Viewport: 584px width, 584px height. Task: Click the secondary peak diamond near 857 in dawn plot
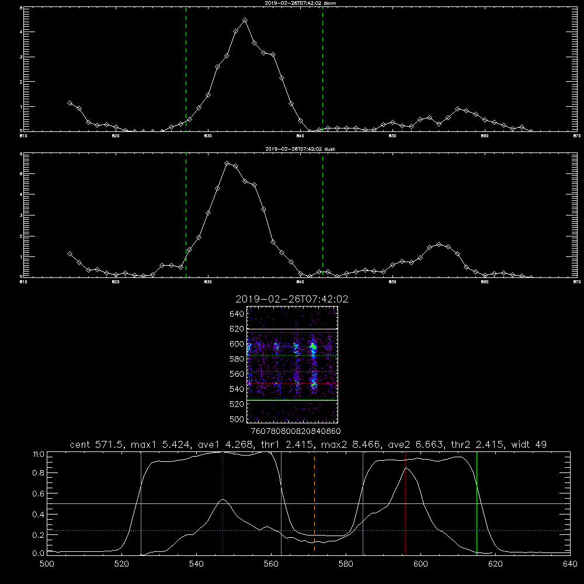coord(458,109)
